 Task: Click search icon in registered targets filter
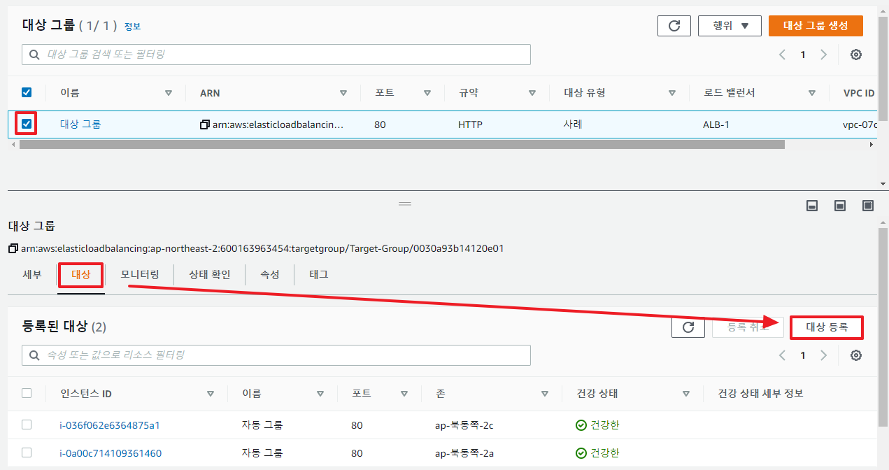click(34, 355)
